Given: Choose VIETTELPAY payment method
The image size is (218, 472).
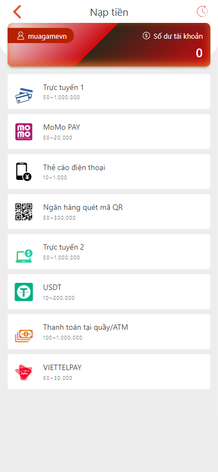Looking at the screenshot, I should pos(109,372).
